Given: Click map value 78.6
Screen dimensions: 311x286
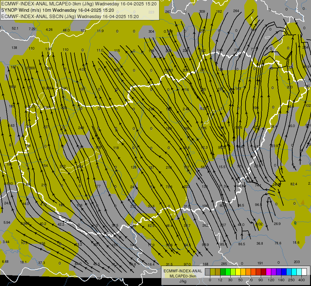Looking at the screenshot, I should pos(278,243).
